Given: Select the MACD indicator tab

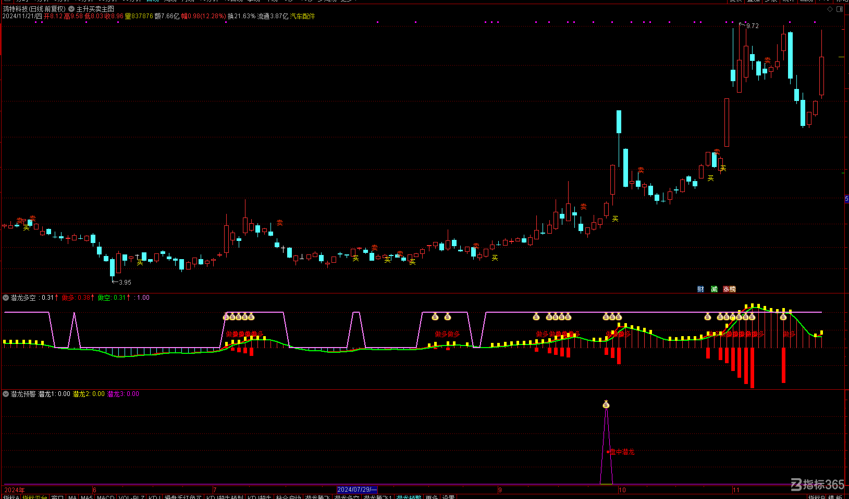Looking at the screenshot, I should pos(106,497).
